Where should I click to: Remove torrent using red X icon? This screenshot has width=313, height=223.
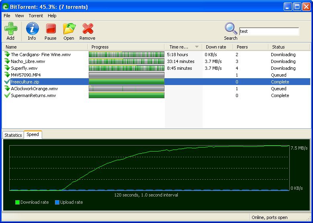(x=88, y=28)
